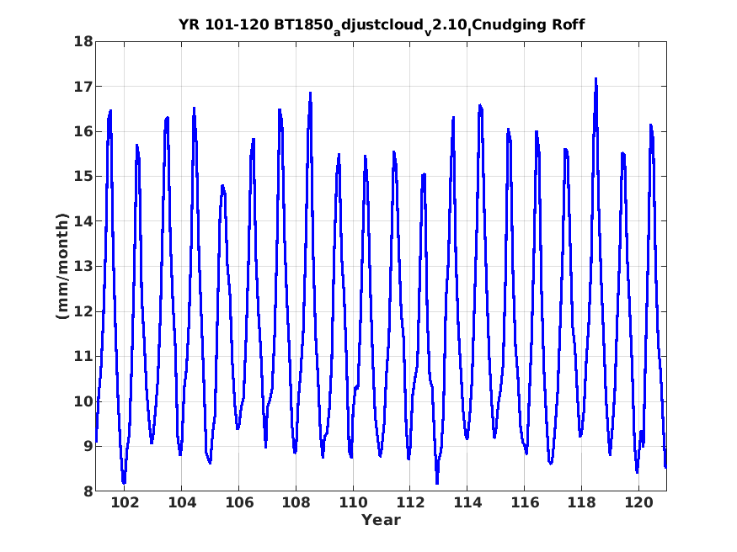The height and width of the screenshot is (552, 737).
Task: Click x-axis tick label 108
Action: (296, 502)
